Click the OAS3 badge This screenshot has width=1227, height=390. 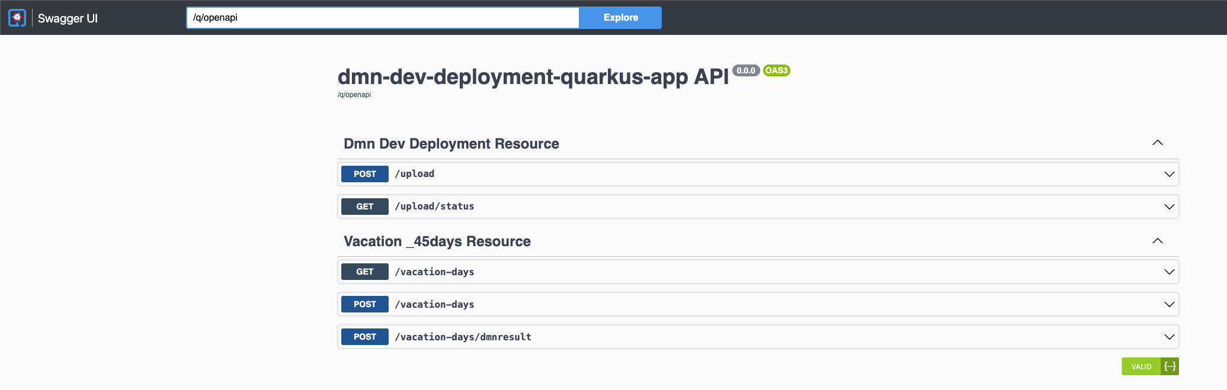click(776, 70)
